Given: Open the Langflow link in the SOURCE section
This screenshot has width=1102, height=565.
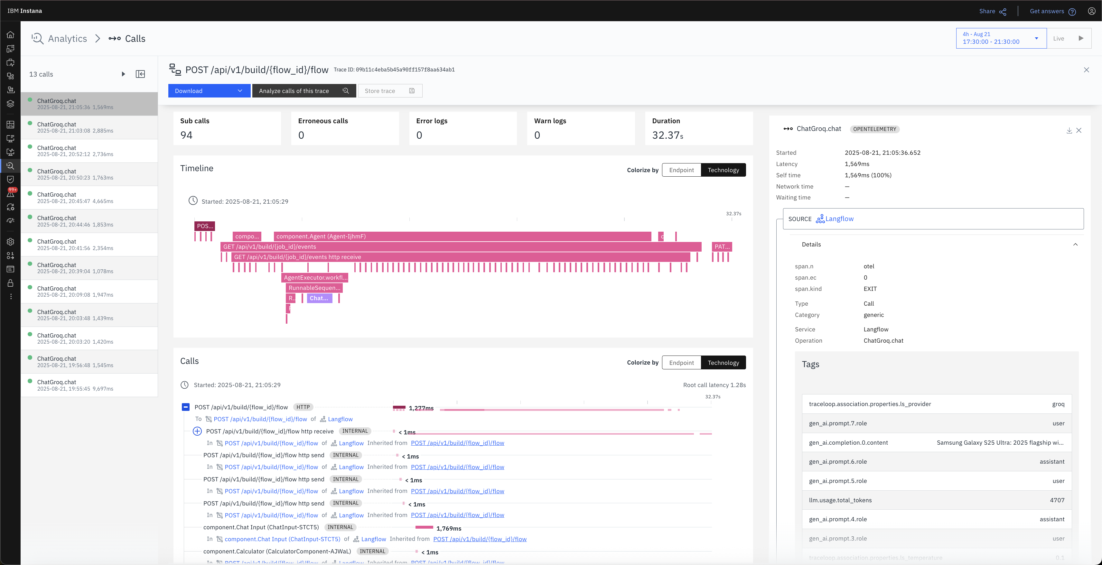Looking at the screenshot, I should click(839, 218).
